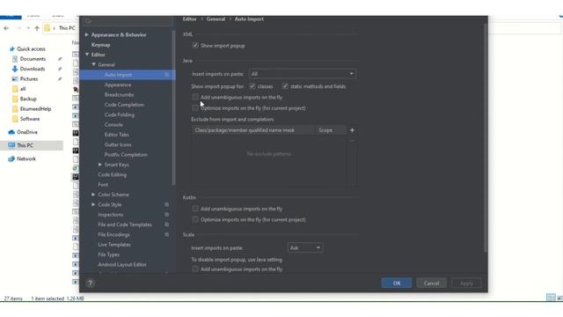Click the Pictures folder icon in Explorer
This screenshot has width=563, height=317.
tap(15, 78)
